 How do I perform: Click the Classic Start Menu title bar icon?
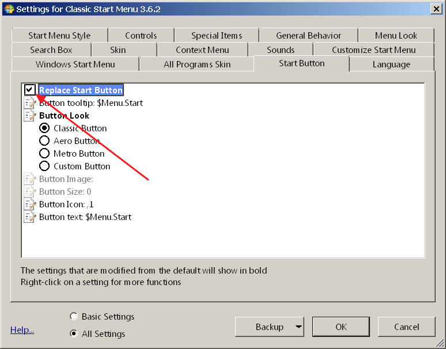(9, 9)
